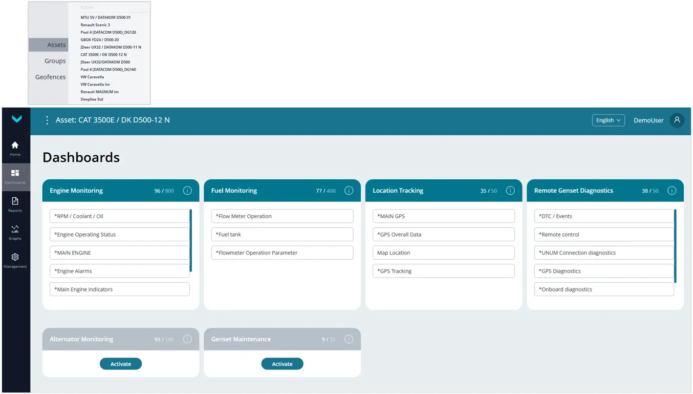Open the *Fuel tank dashboard
The image size is (693, 394).
282,234
